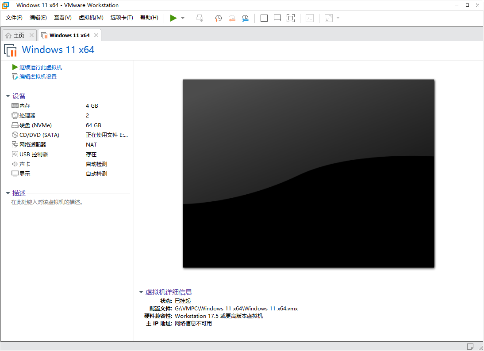Screen dimensions: 484x351
Task: Enter full screen mode via toolbar icon
Action: (291, 18)
